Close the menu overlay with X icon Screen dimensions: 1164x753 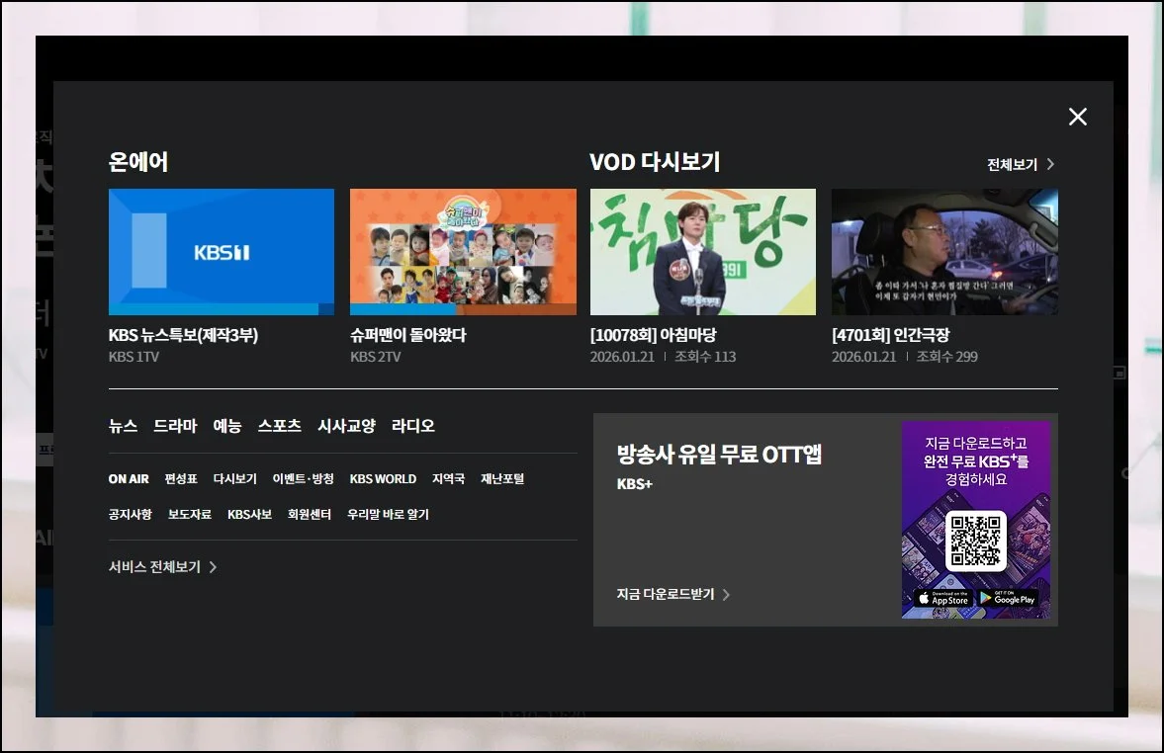[x=1077, y=117]
